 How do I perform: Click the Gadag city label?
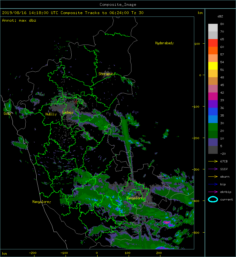(x=68, y=112)
